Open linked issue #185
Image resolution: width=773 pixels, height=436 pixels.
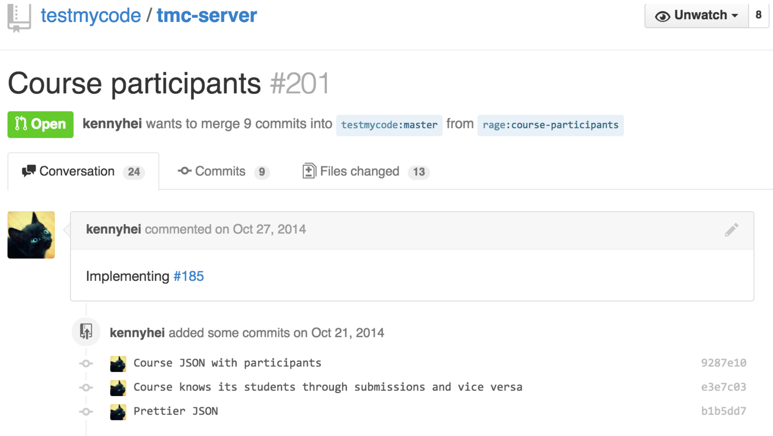point(188,276)
